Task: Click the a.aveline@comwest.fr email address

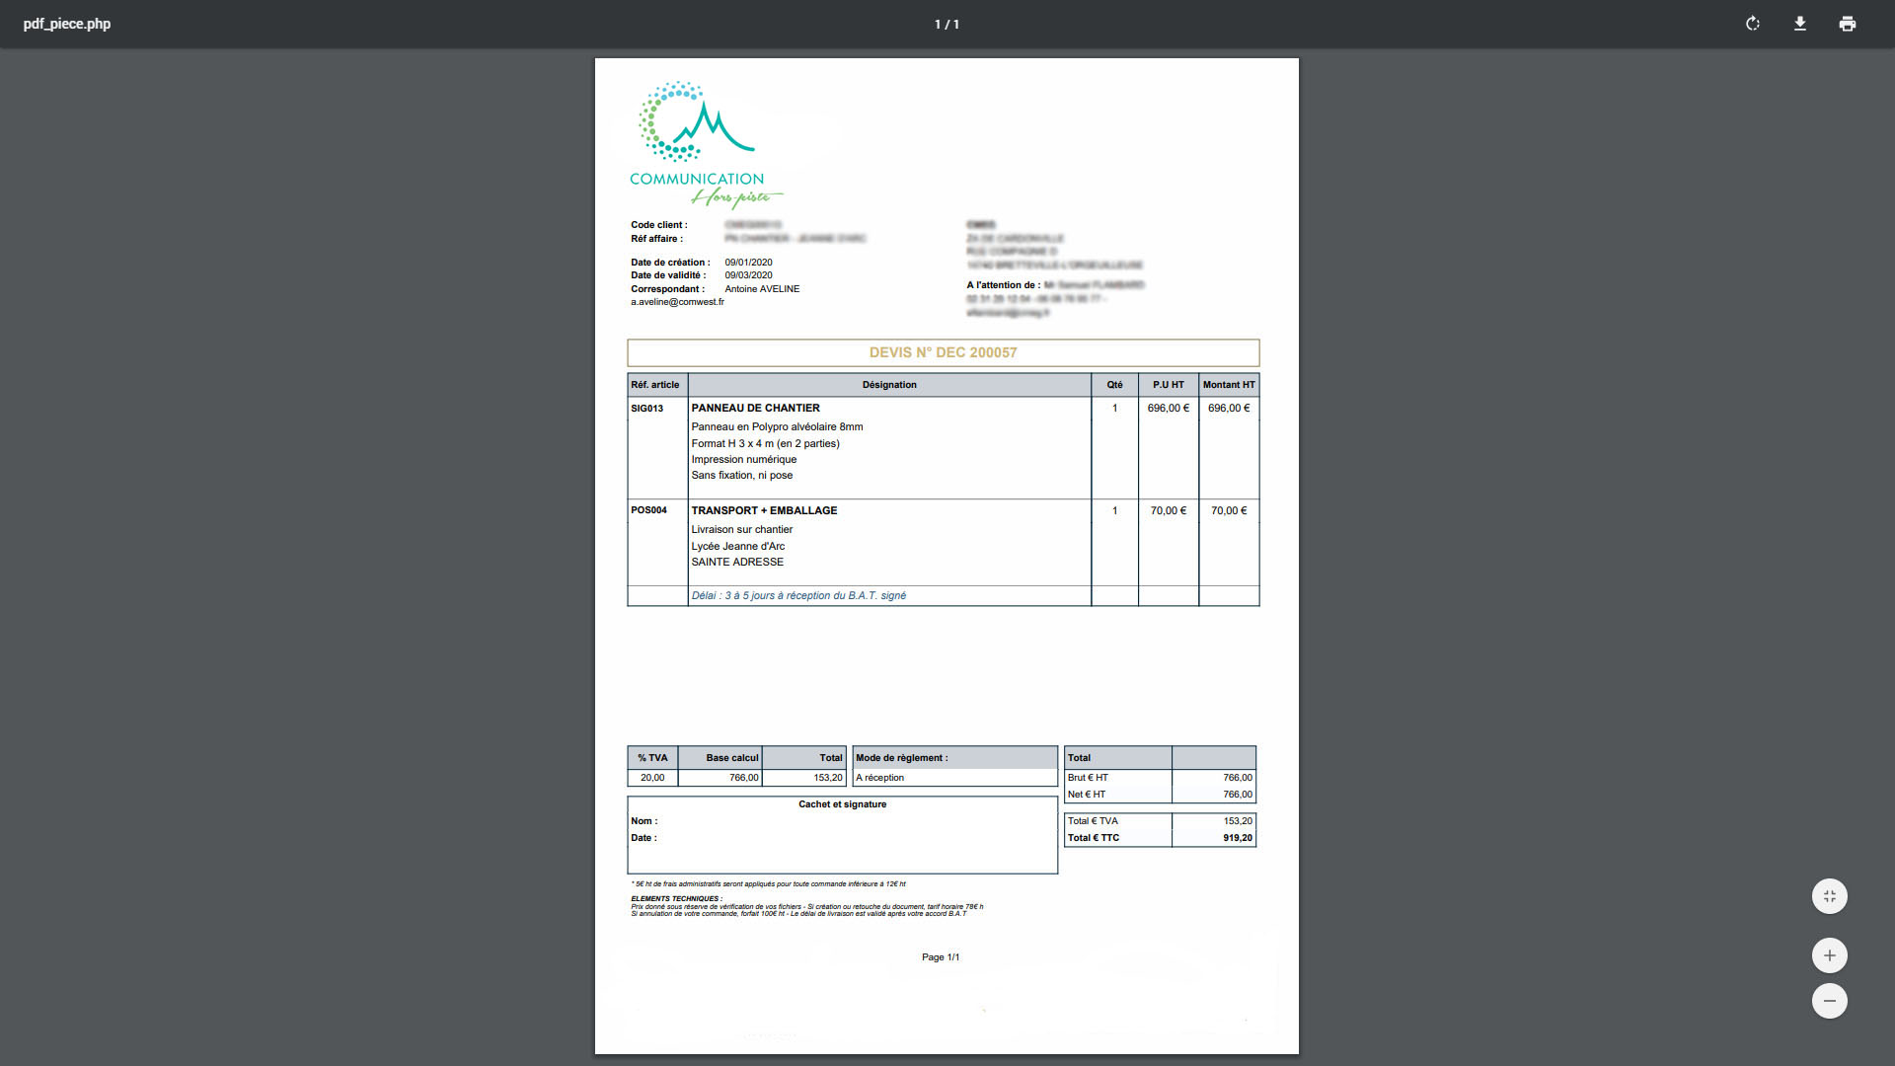Action: click(x=677, y=302)
